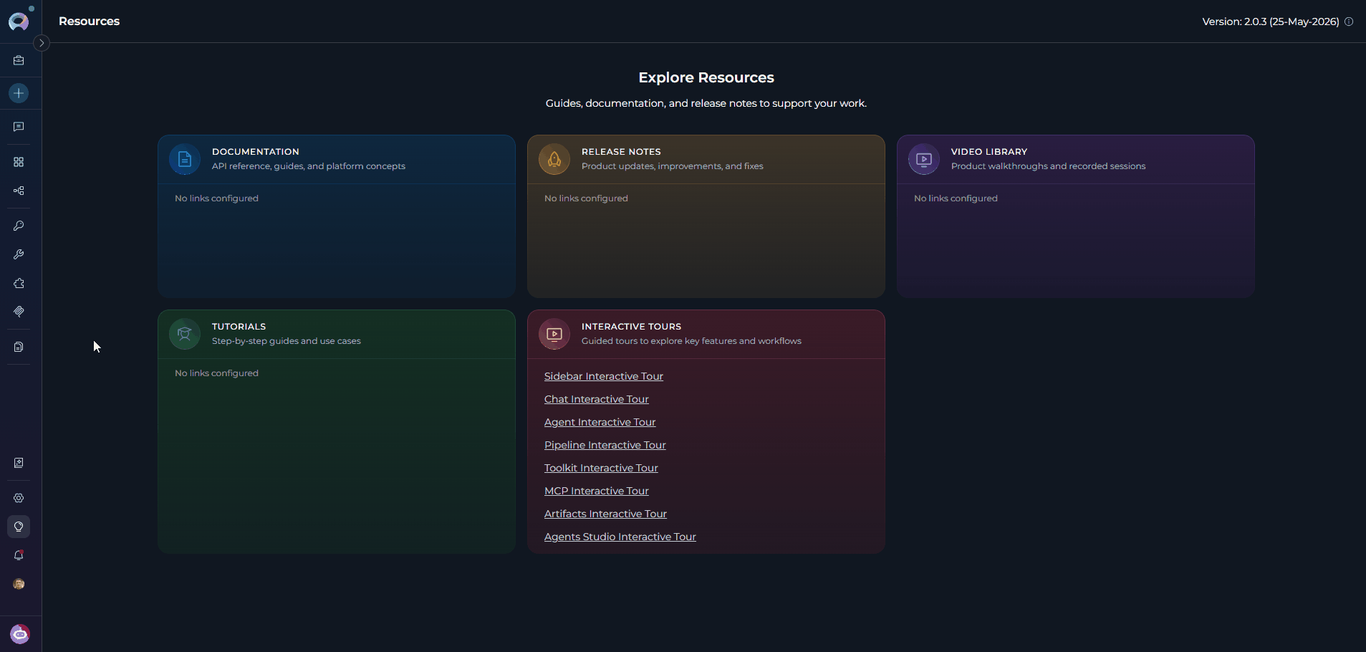Open the Chat Interactive Tour link
The image size is (1366, 652).
(x=597, y=399)
